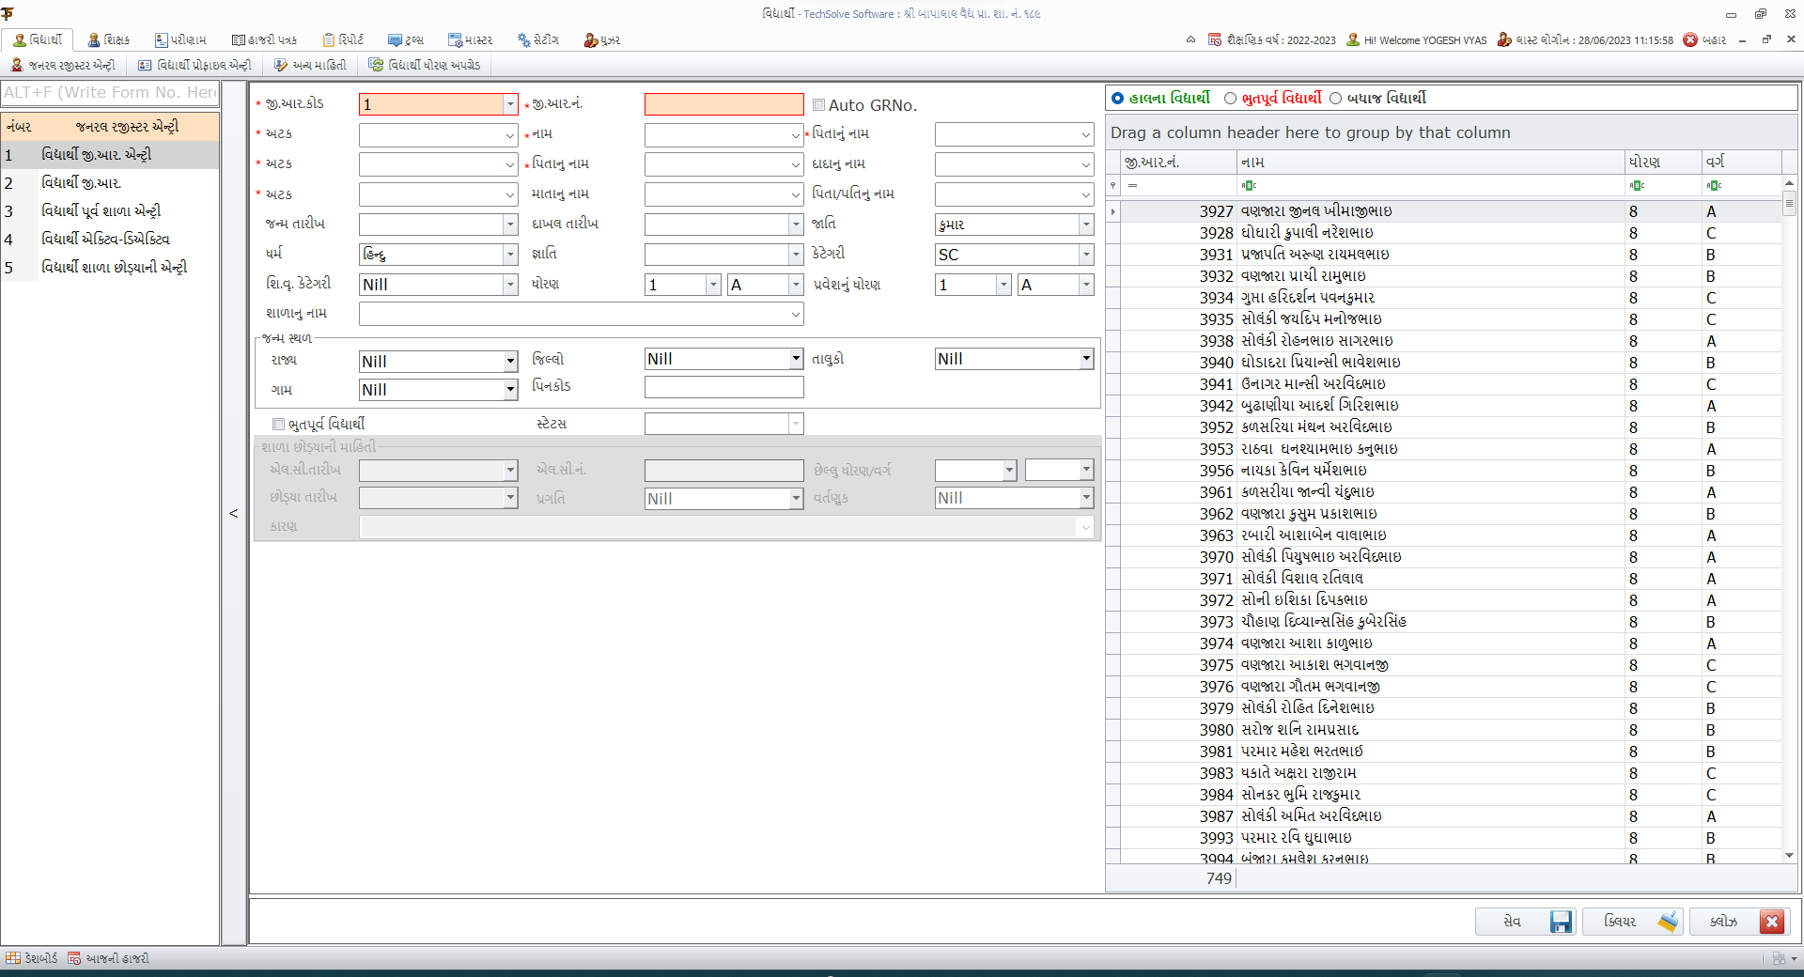The width and height of the screenshot is (1804, 977).
Task: Click the અન્ય માહિતી toolbar icon
Action: (x=281, y=65)
